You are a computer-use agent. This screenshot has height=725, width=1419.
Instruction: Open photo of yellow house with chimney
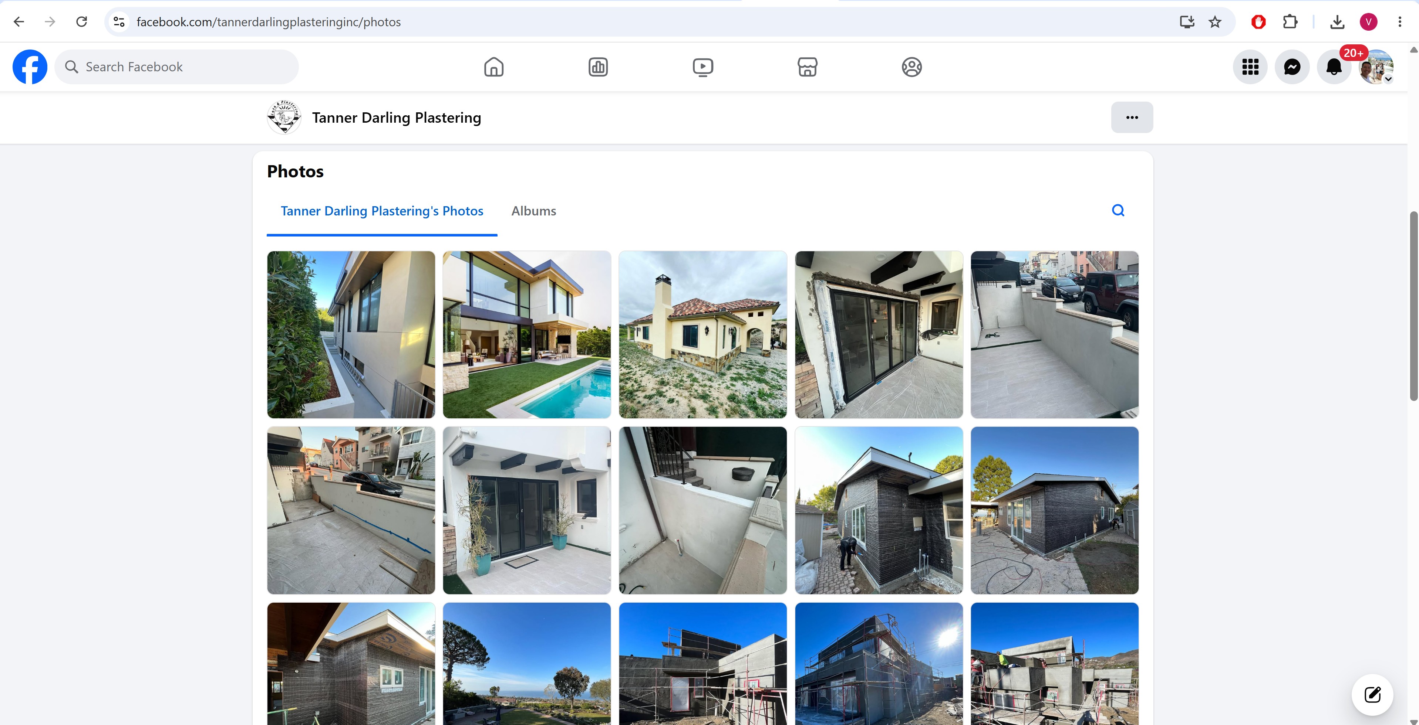tap(703, 335)
